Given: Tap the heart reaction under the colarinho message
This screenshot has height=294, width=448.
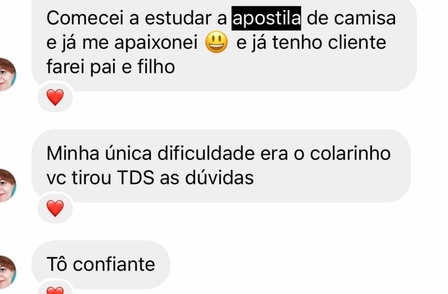Looking at the screenshot, I should (x=55, y=208).
